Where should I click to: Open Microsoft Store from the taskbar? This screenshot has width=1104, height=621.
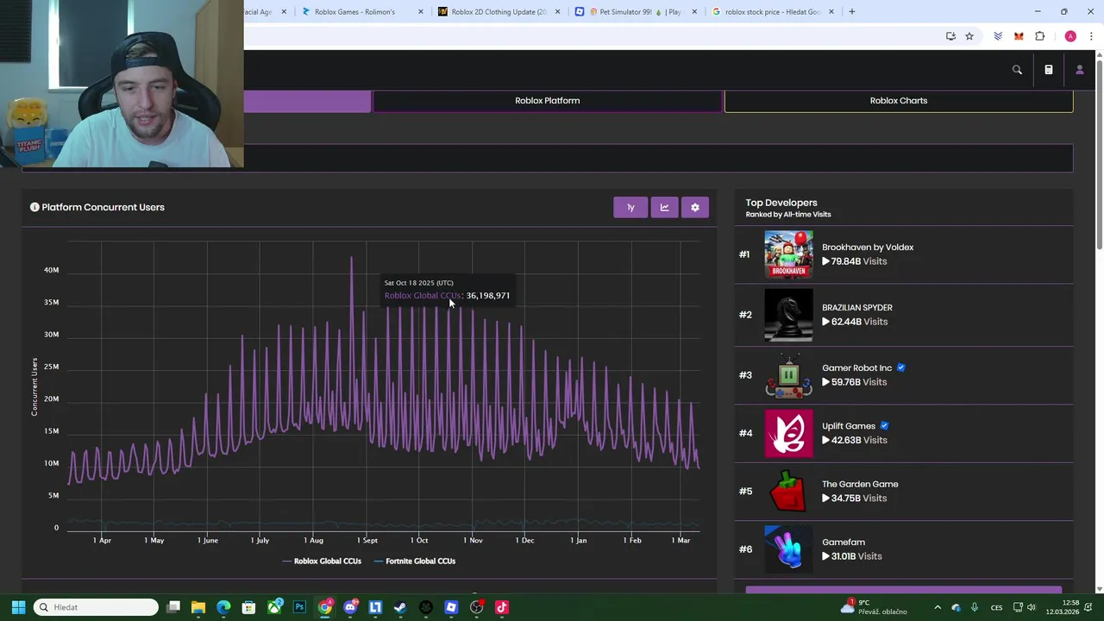[x=248, y=607]
